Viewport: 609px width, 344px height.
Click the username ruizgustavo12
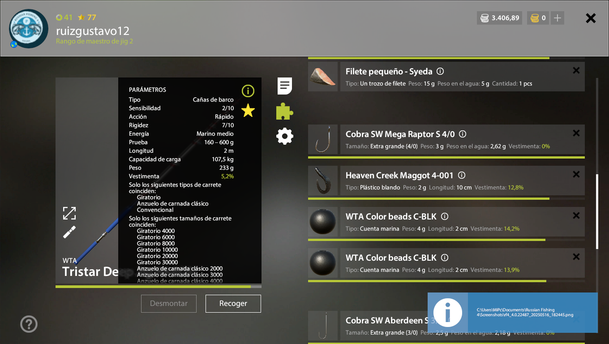pyautogui.click(x=93, y=31)
